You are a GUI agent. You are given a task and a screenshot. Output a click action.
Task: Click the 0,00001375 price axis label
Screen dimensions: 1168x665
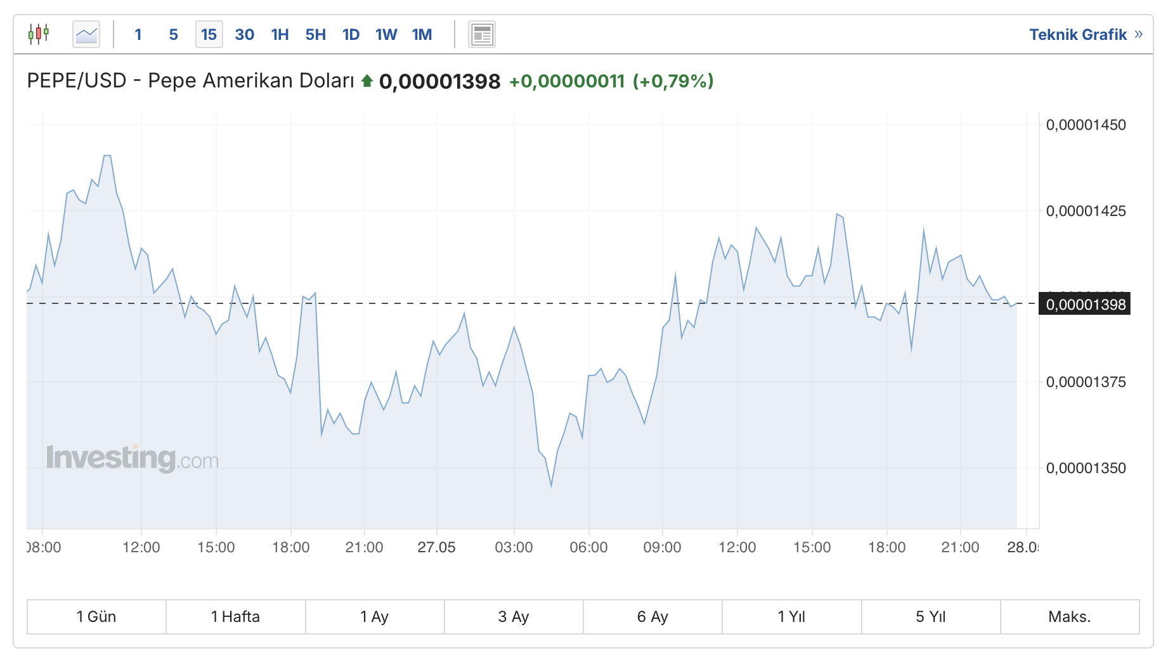pos(1086,382)
